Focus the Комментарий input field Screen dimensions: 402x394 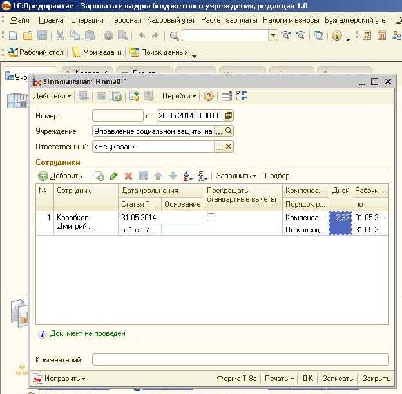point(240,359)
